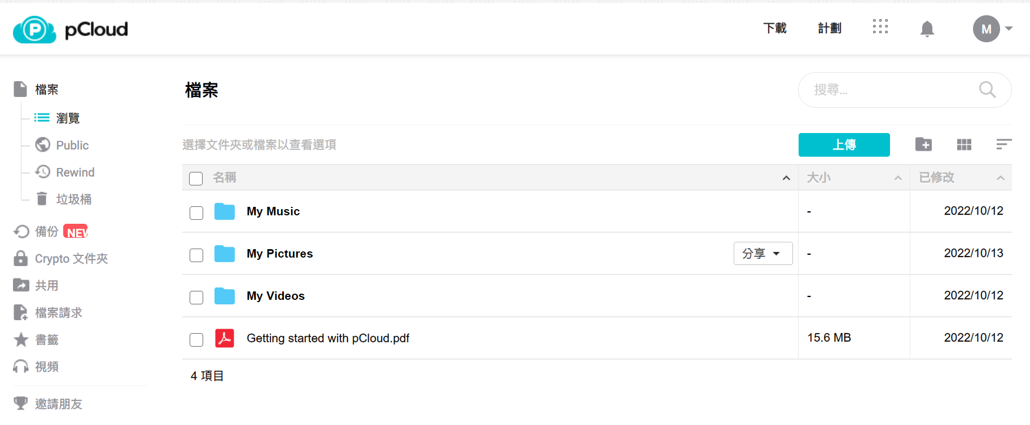Open the Getting started PDF icon
Screen dimensions: 1030x425
(x=225, y=338)
